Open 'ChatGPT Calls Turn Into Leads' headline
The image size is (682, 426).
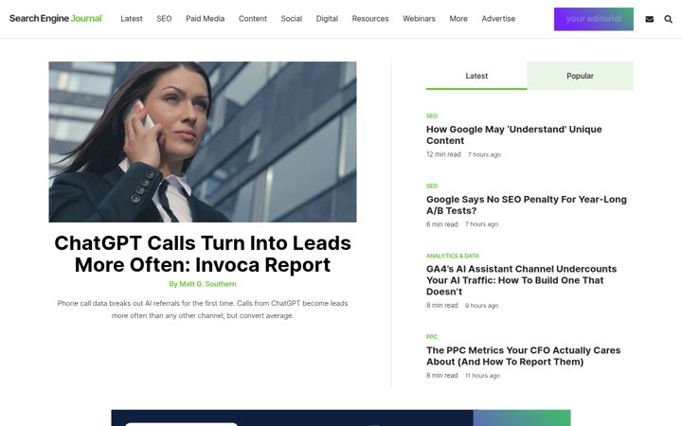click(203, 254)
